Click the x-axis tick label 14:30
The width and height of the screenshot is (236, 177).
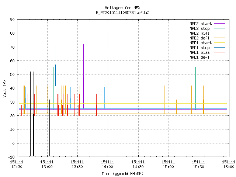(138, 167)
